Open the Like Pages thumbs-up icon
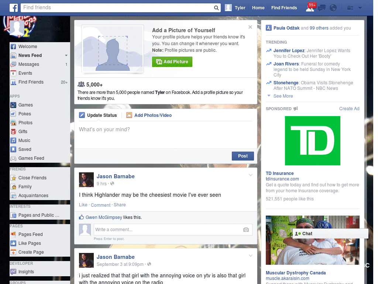This screenshot has height=284, width=378. (13, 243)
